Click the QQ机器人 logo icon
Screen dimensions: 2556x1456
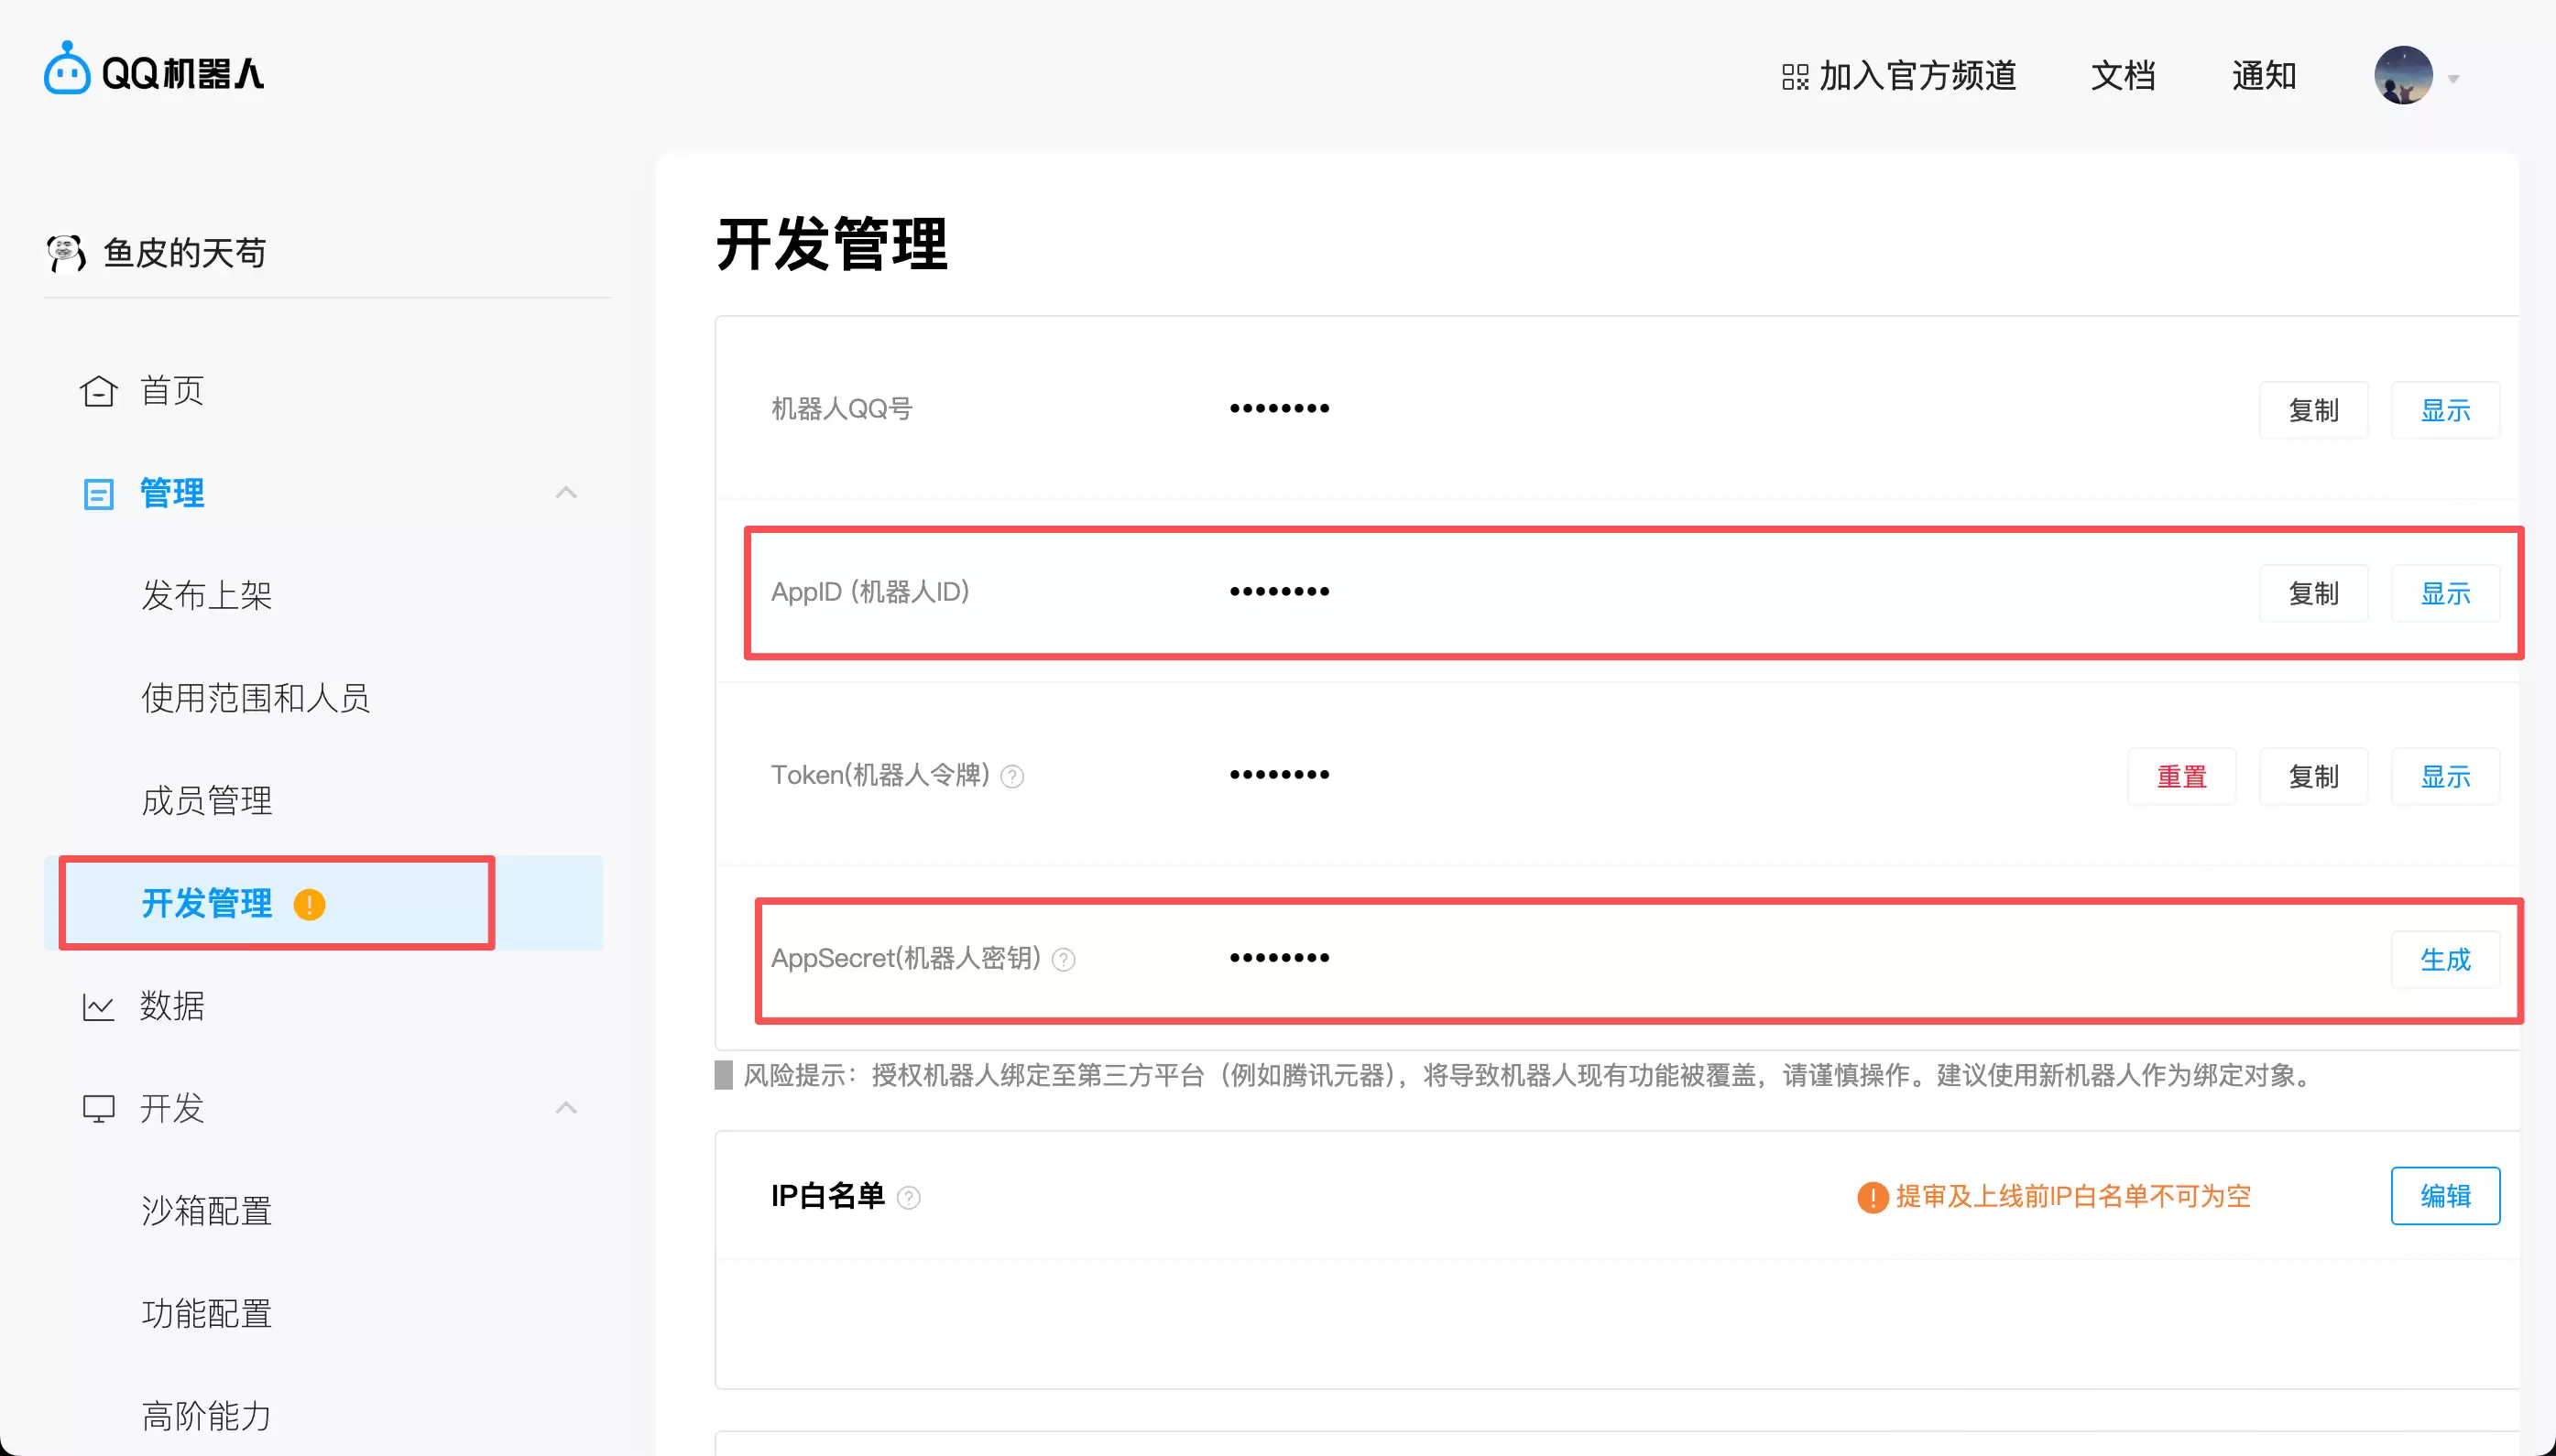[67, 68]
